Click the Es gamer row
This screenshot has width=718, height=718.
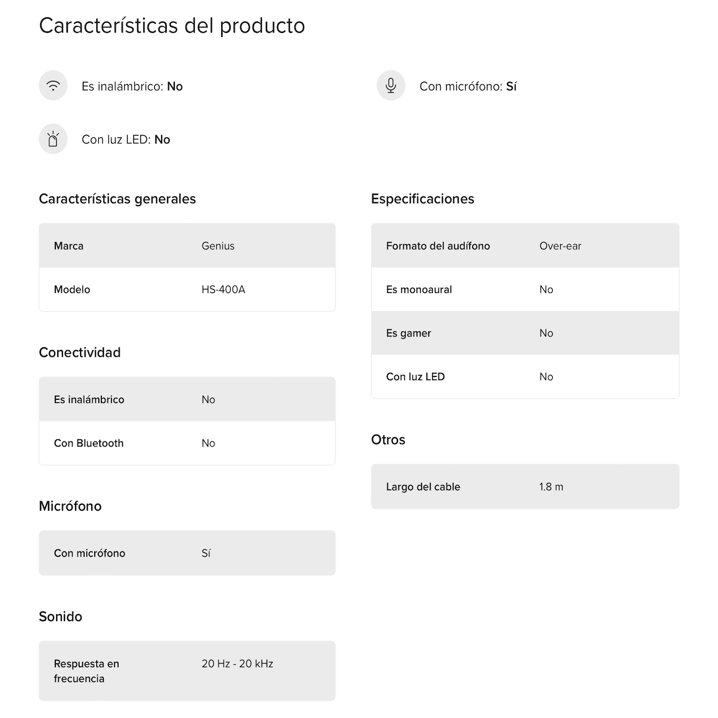[x=525, y=333]
